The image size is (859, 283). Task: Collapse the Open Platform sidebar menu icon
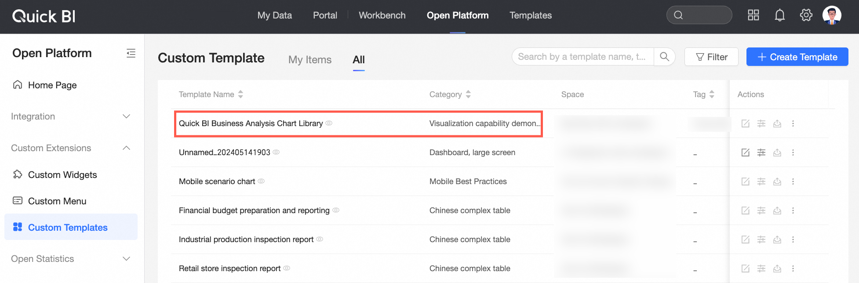[131, 54]
